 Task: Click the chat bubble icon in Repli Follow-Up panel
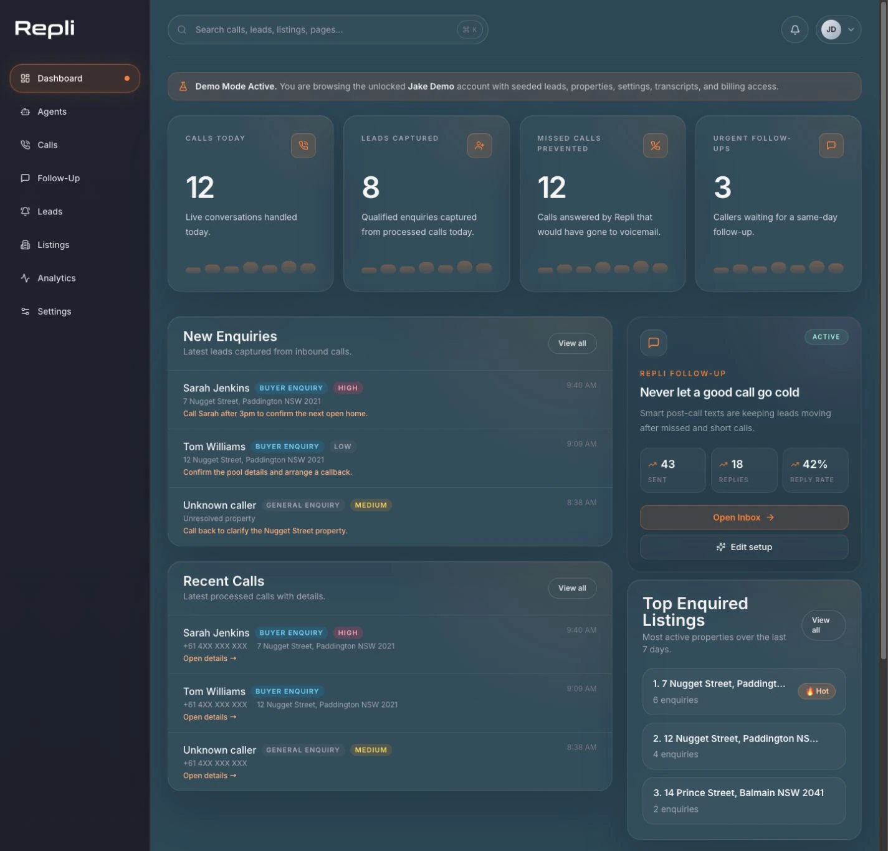pyautogui.click(x=654, y=343)
